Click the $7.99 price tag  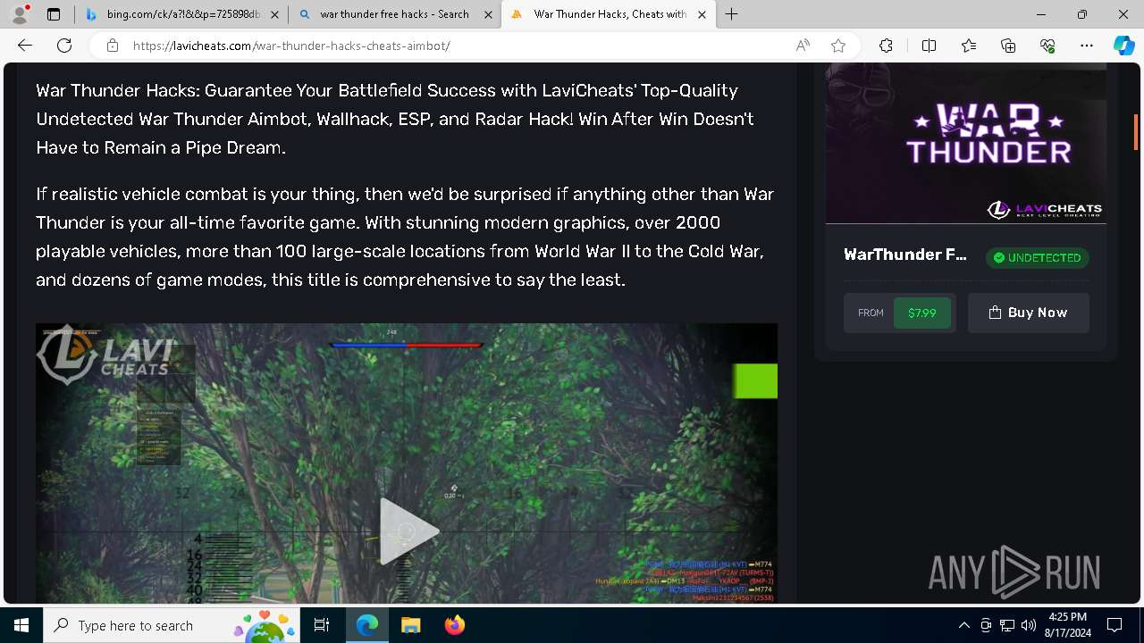point(921,313)
